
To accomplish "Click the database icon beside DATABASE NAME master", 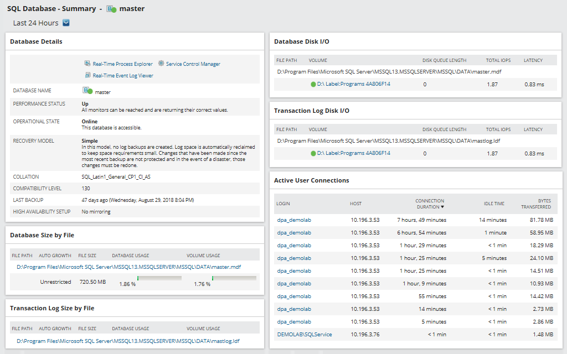I will click(85, 90).
